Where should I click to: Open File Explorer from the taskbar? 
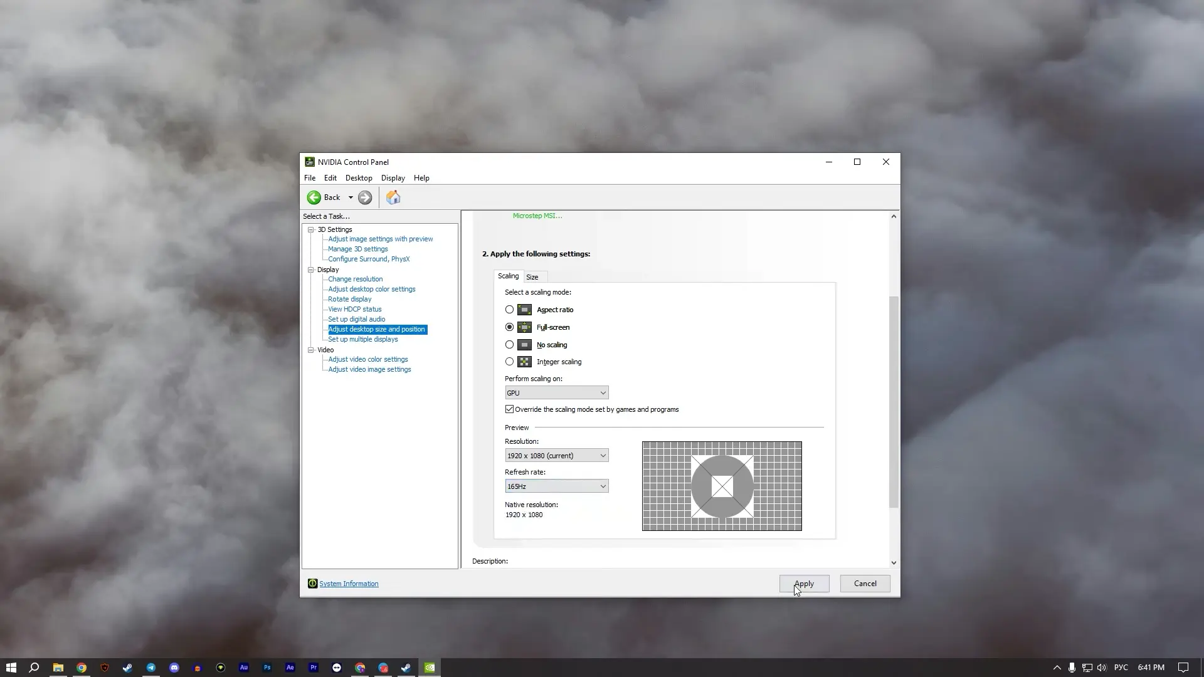[x=58, y=668]
